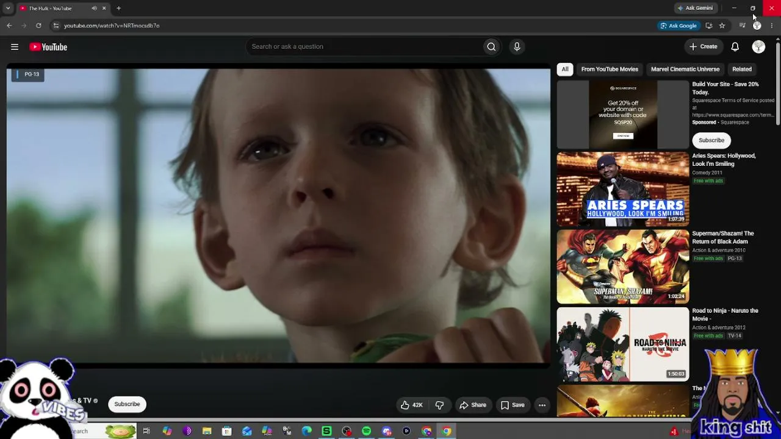Switch to Chrome in the taskbar
This screenshot has height=439, width=781.
[447, 431]
